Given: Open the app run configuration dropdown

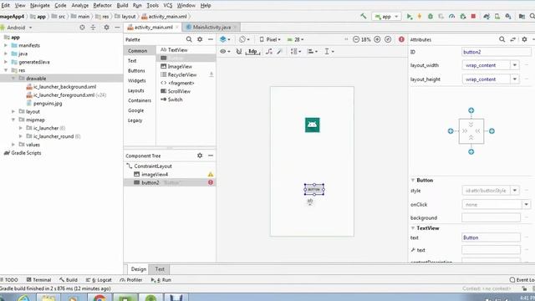Looking at the screenshot, I should click(386, 17).
